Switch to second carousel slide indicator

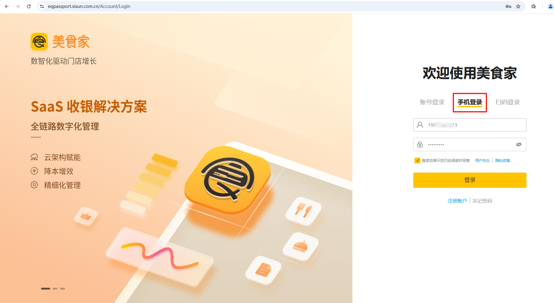tap(55, 289)
